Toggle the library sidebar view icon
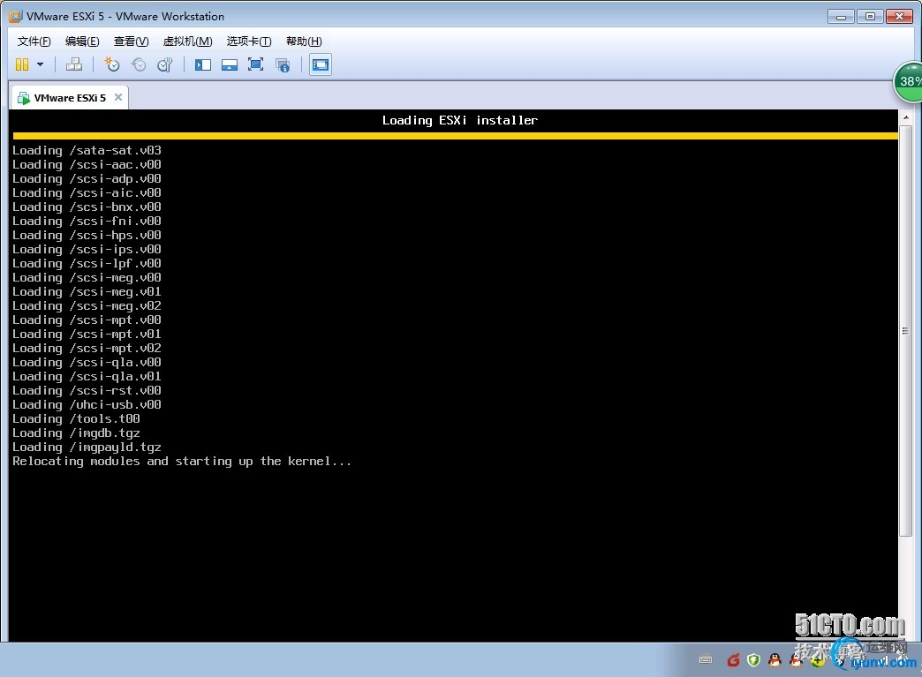 point(203,64)
